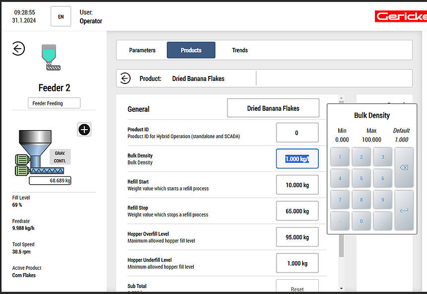Click the black plus icon near the hopper

(84, 130)
